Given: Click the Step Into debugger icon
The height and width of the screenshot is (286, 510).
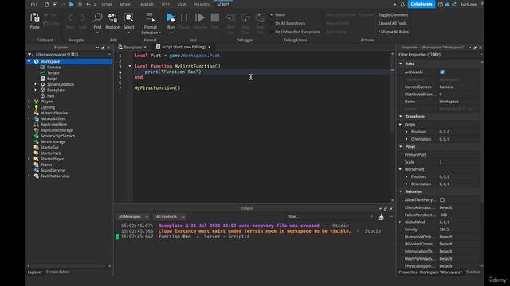Looking at the screenshot, I should pos(230,17).
